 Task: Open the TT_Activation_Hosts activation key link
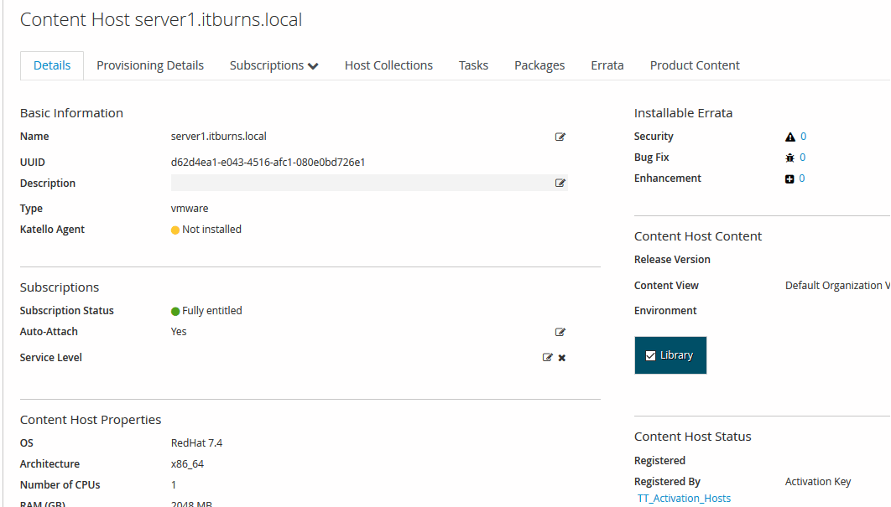tap(684, 498)
